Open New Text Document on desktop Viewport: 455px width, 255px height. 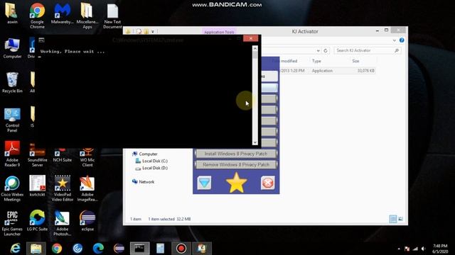tap(112, 16)
